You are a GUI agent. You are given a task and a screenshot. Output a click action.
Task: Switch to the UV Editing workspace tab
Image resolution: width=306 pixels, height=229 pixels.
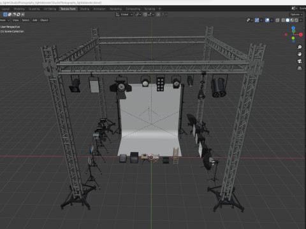click(50, 9)
